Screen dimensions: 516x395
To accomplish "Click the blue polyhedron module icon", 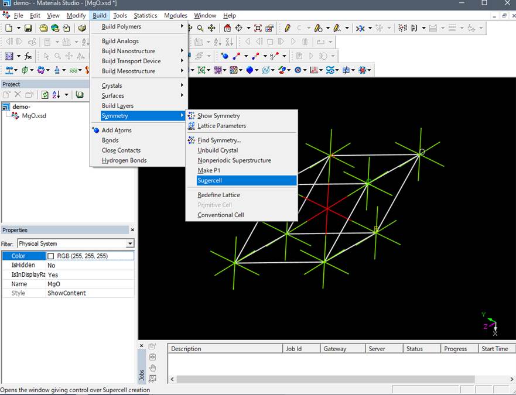I will (250, 70).
